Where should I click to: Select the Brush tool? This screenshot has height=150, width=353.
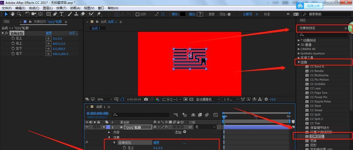pyautogui.click(x=69, y=14)
